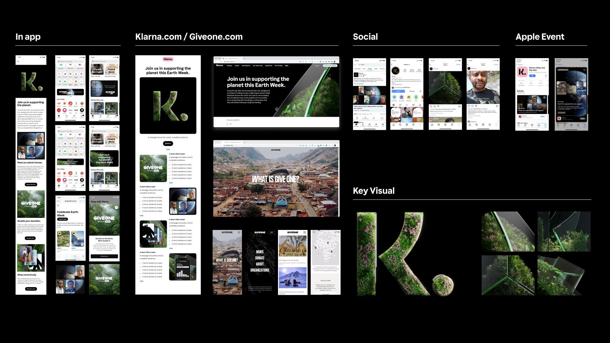The height and width of the screenshot is (343, 610).
Task: Tap the back arrow in the LinkedIn search screen
Action: pos(356,64)
